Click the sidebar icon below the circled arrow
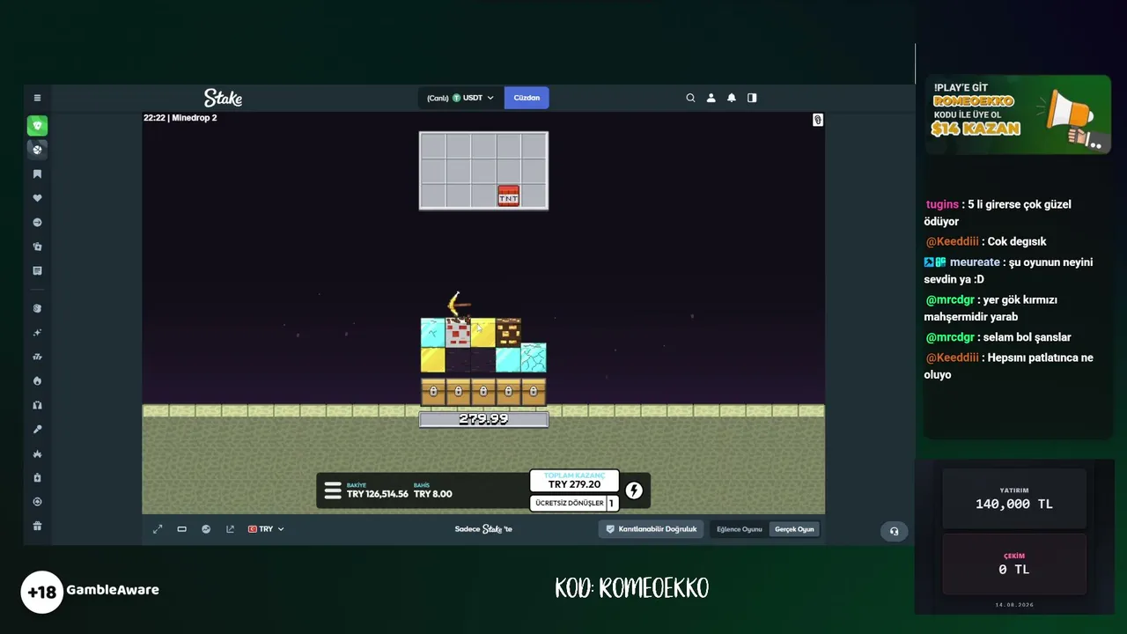 coord(37,247)
